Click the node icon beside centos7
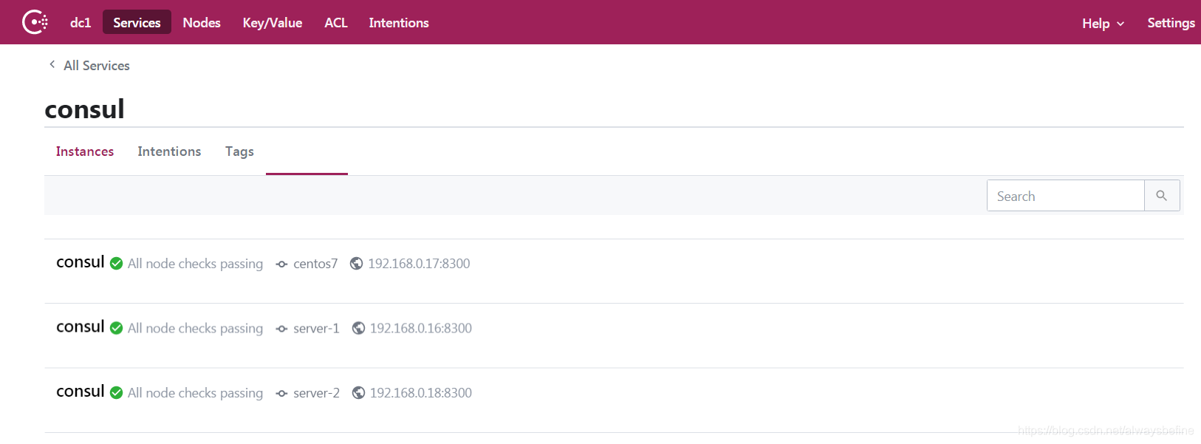 [281, 264]
